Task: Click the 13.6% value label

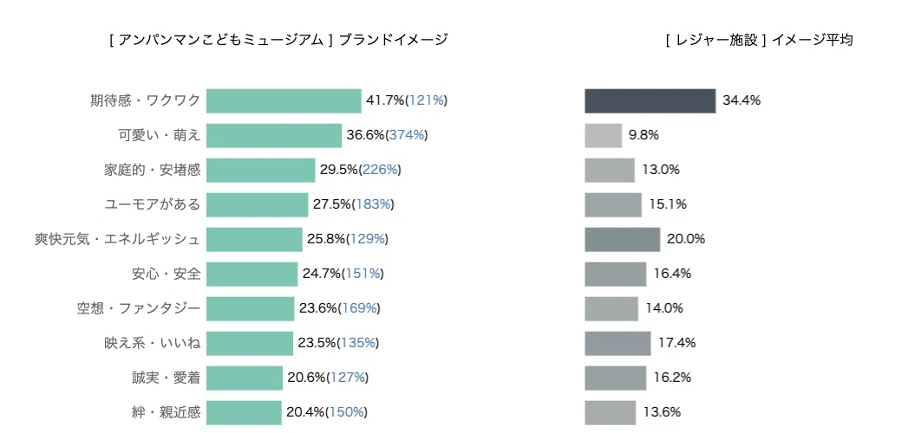Action: pyautogui.click(x=662, y=412)
